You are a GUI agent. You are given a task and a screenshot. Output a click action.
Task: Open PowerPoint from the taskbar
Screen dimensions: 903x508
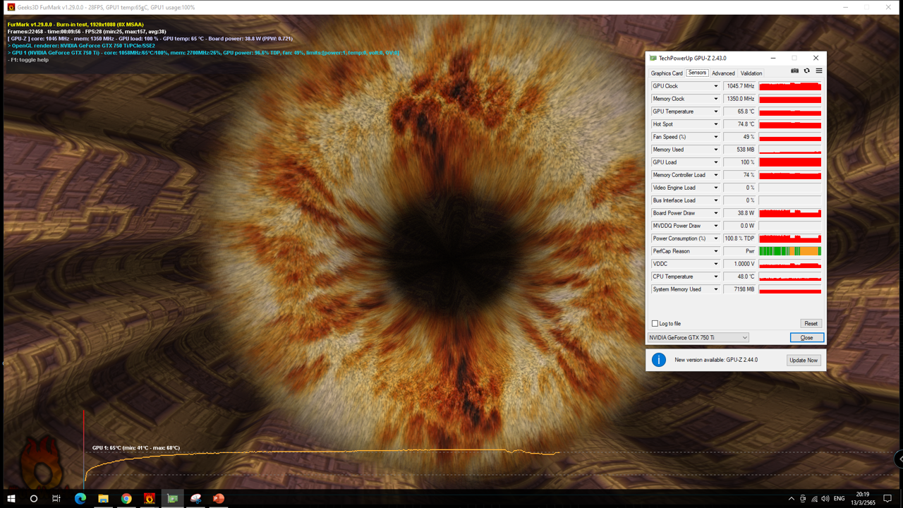219,499
